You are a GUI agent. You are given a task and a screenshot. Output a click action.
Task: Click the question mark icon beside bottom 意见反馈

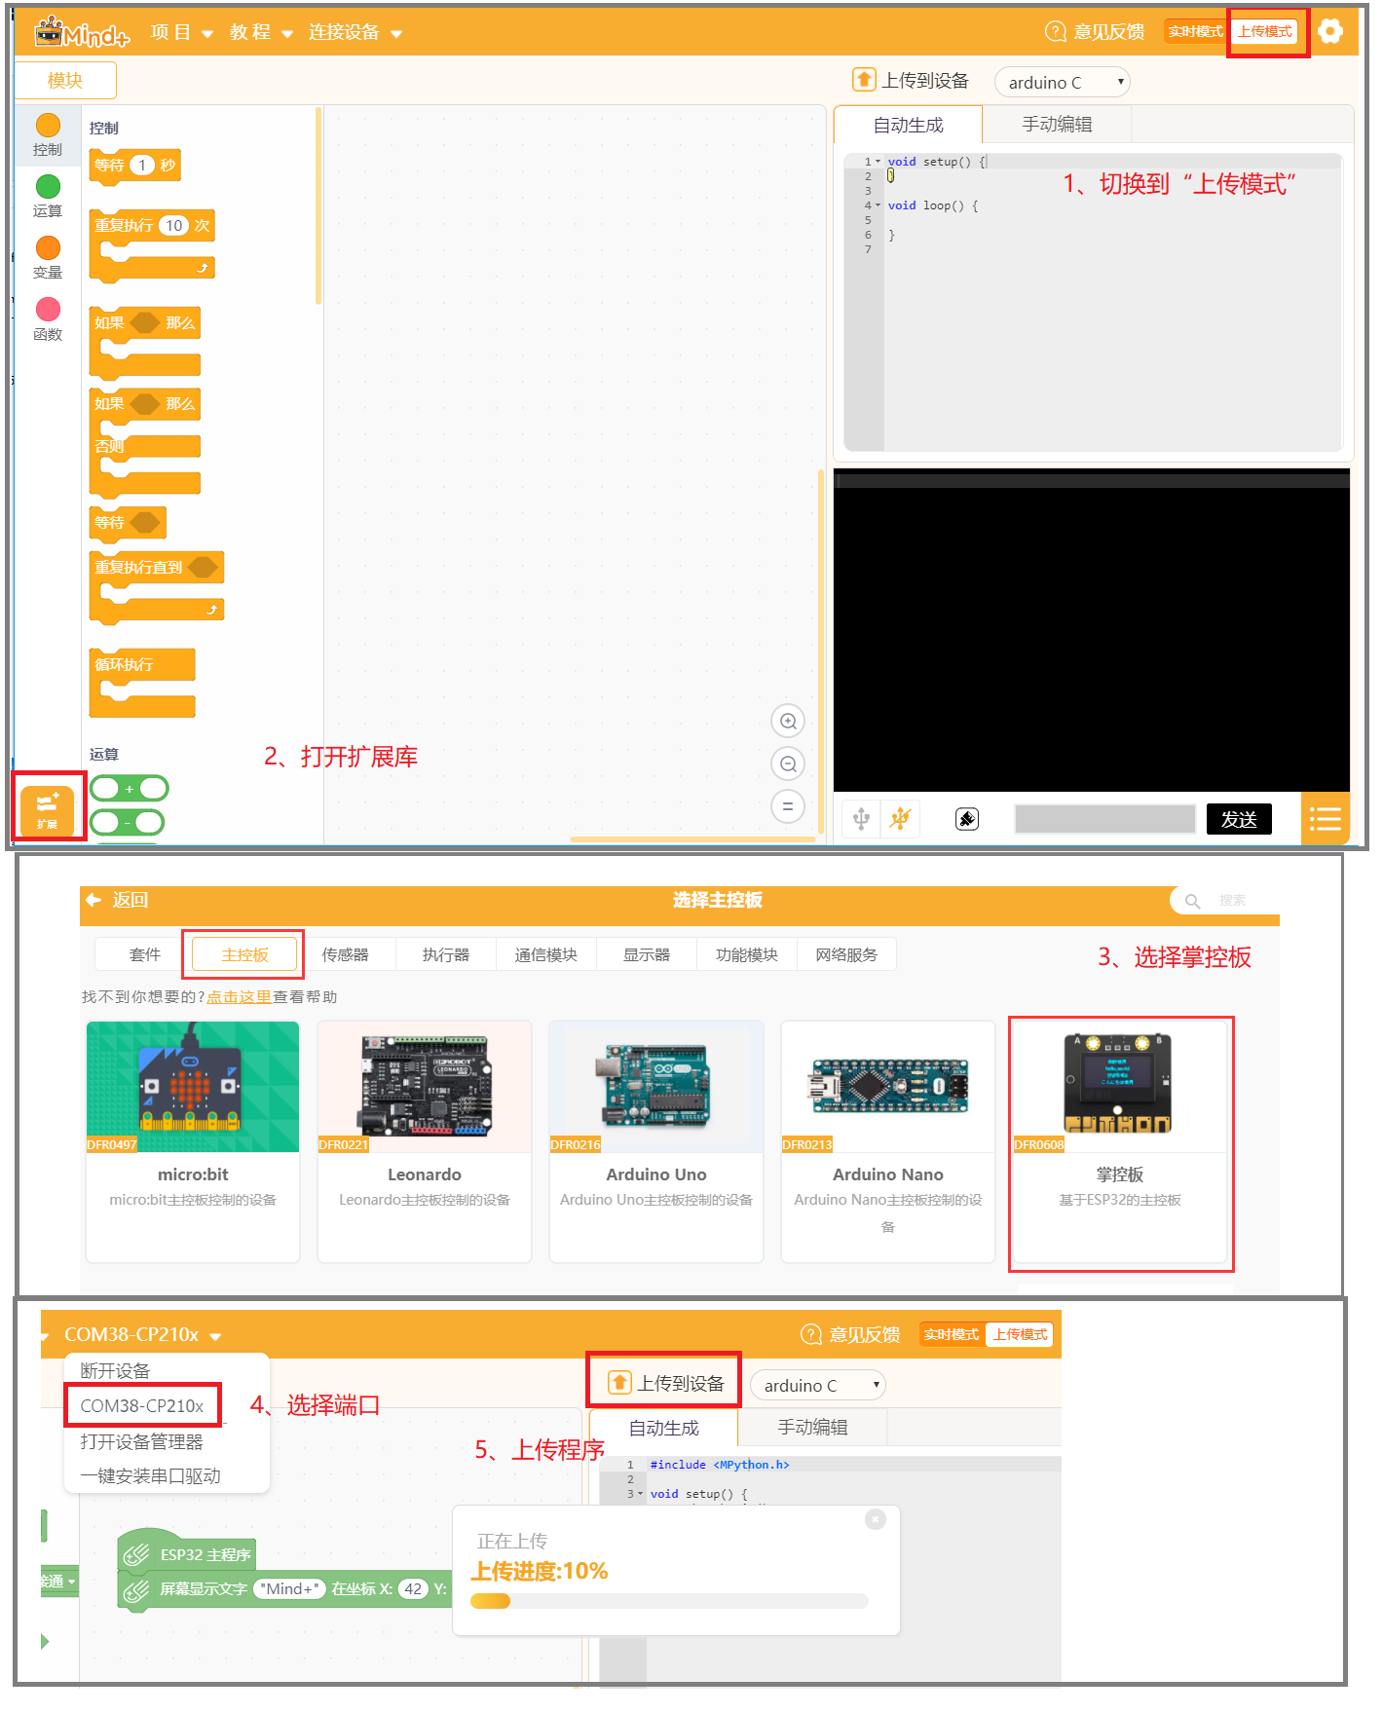click(x=810, y=1334)
